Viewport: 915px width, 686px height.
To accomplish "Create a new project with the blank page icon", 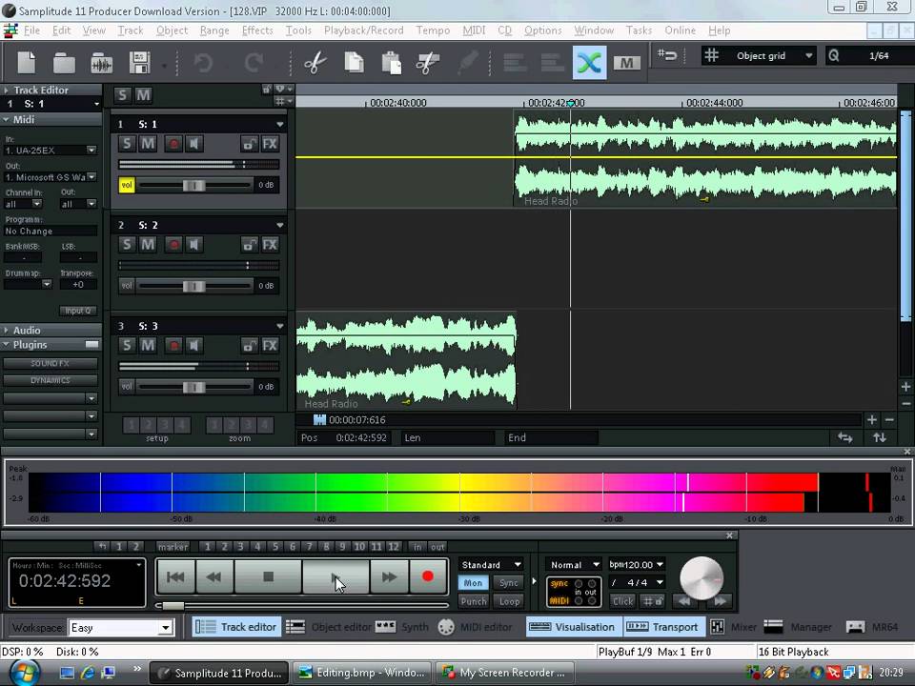I will tap(27, 62).
